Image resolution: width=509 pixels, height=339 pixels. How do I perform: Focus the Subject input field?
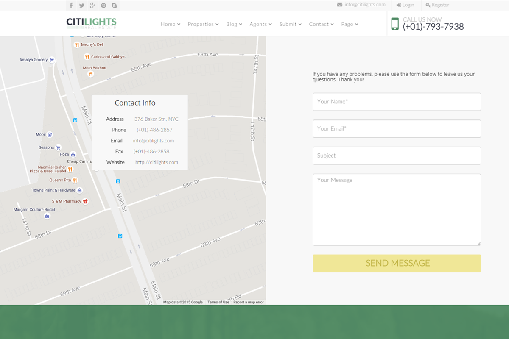point(397,156)
